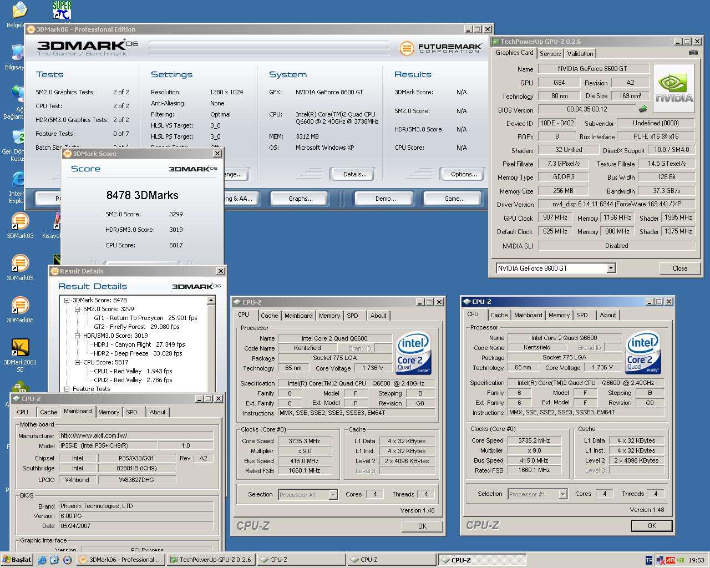The image size is (710, 568).
Task: Select the 3DMark05 desktop shortcut
Action: click(20, 263)
